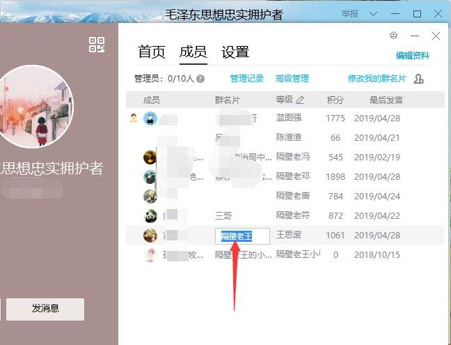451x345 pixels.
Task: Click the last-post date 2019/02/19
Action: [377, 158]
